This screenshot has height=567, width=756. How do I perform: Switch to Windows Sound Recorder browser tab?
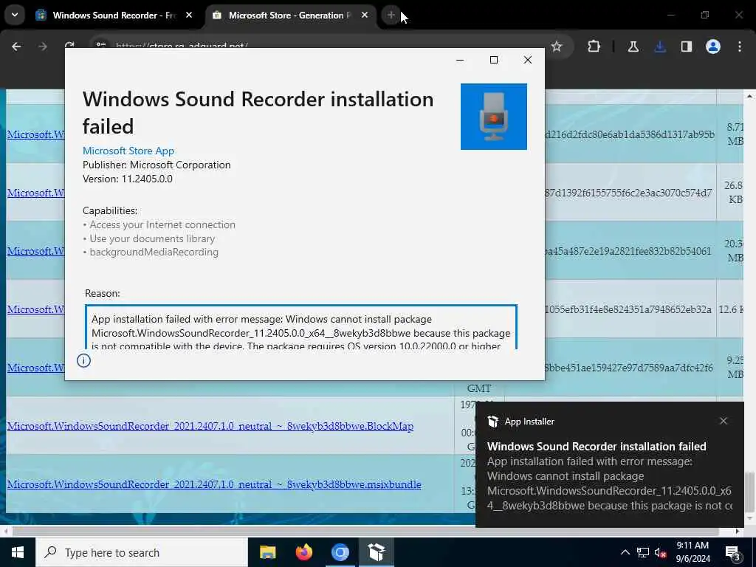pyautogui.click(x=114, y=15)
